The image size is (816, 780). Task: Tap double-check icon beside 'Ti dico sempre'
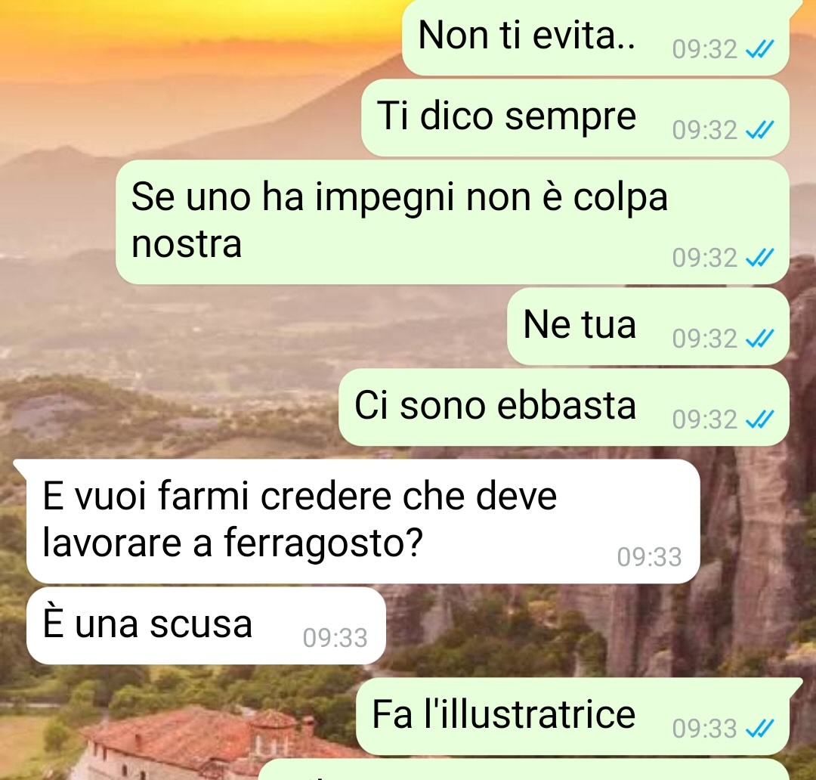[760, 130]
